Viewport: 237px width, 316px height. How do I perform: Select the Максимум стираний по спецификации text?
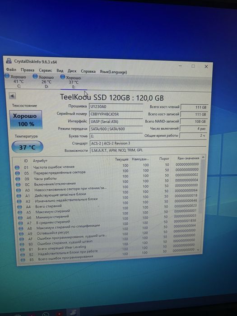(68, 227)
